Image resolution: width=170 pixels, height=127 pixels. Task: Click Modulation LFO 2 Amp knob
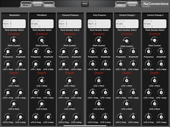(20, 117)
